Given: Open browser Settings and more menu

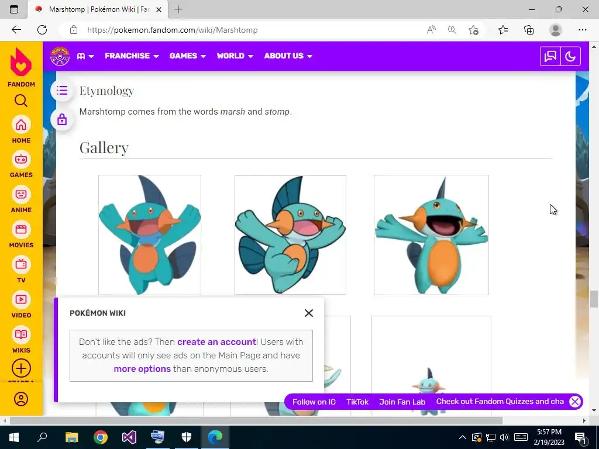Looking at the screenshot, I should click(x=582, y=30).
